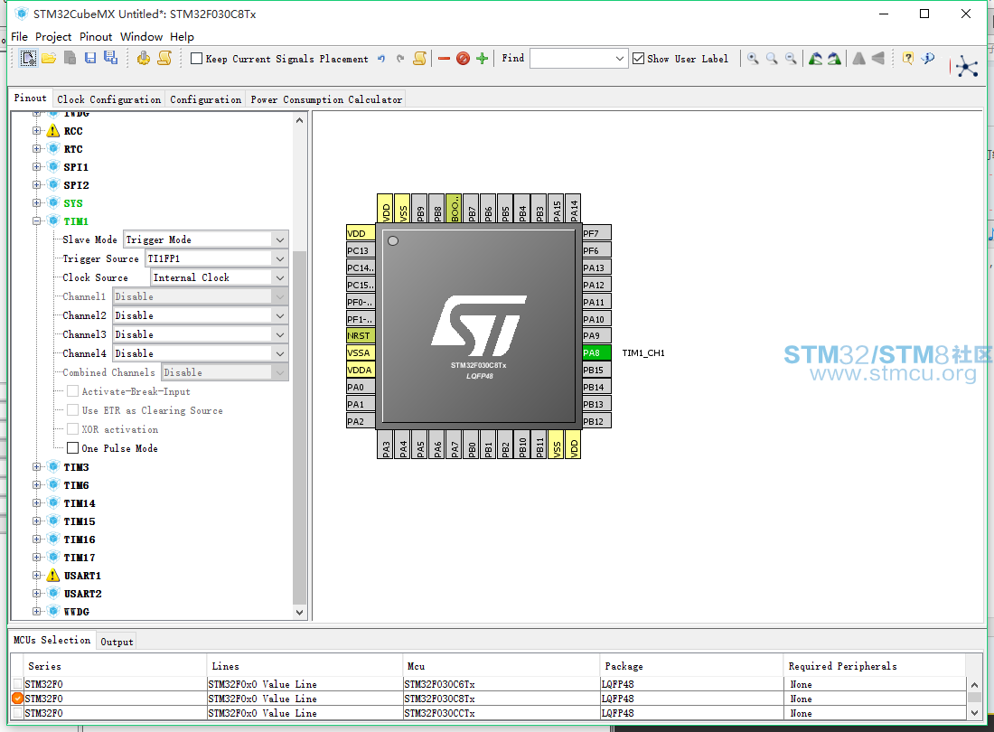The width and height of the screenshot is (994, 732).
Task: Switch to Power Consumption Calculator tab
Action: (326, 99)
